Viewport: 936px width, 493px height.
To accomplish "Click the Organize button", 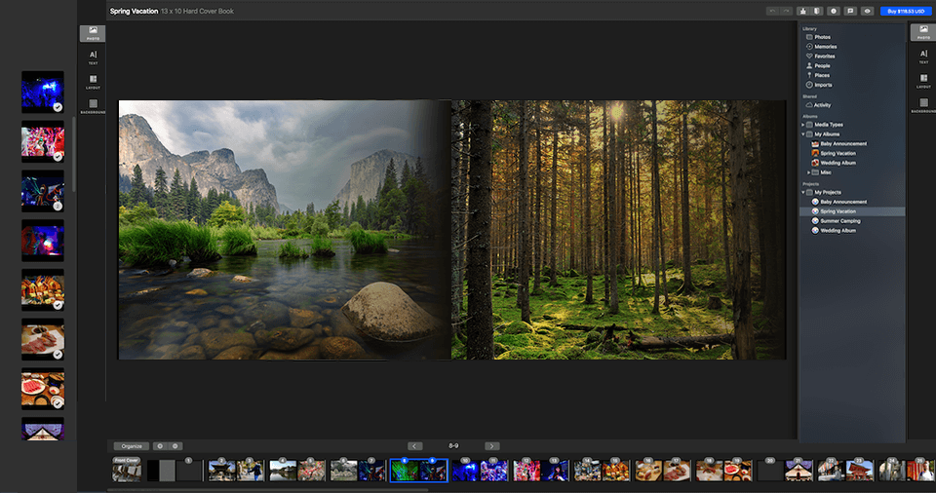I will pos(132,446).
